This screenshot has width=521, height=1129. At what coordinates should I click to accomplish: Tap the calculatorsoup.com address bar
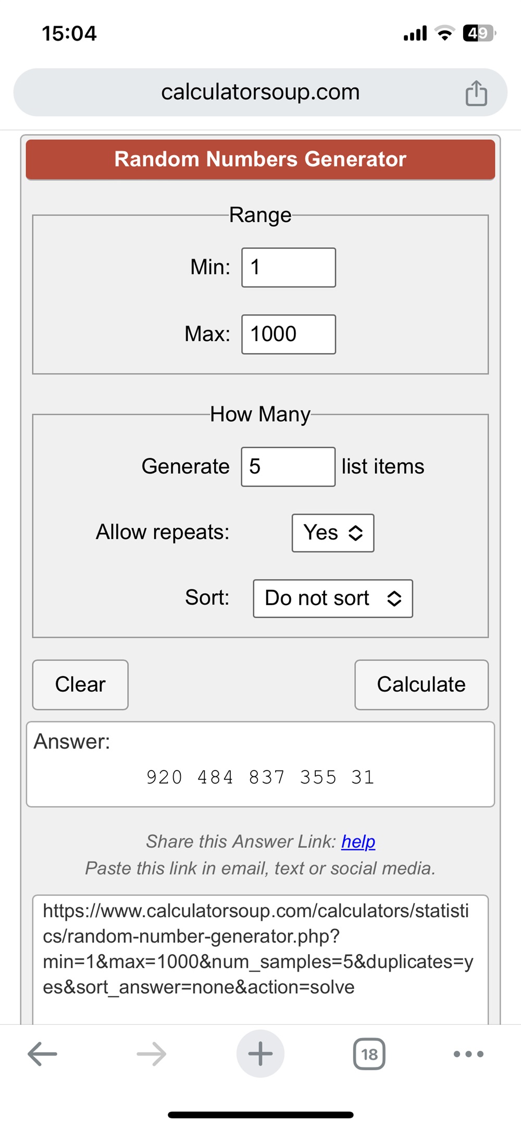(x=260, y=92)
